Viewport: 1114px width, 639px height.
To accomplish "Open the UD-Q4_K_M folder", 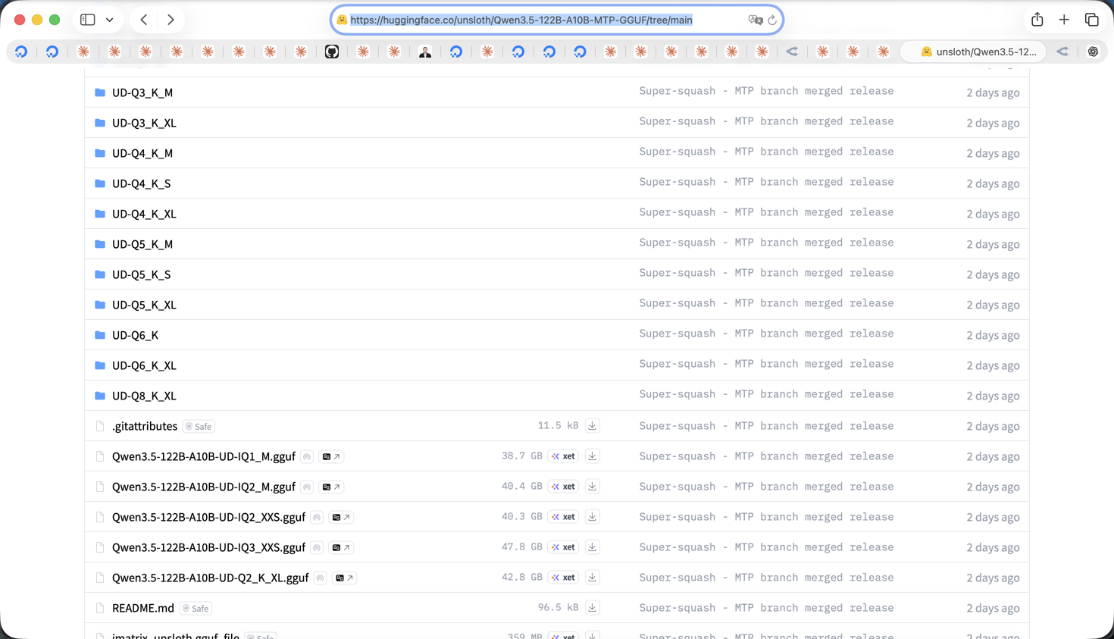I will click(x=142, y=153).
